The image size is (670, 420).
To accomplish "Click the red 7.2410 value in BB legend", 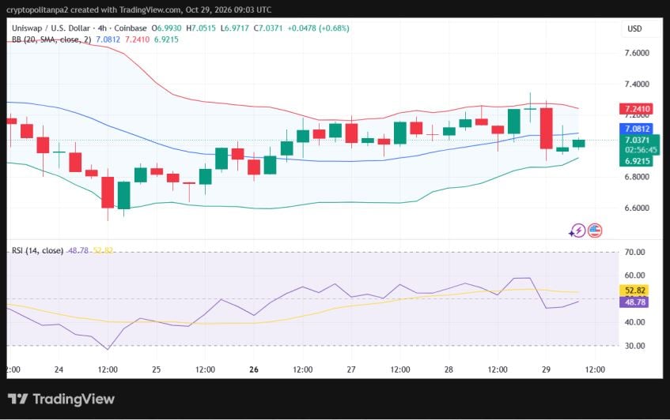I will (x=137, y=39).
